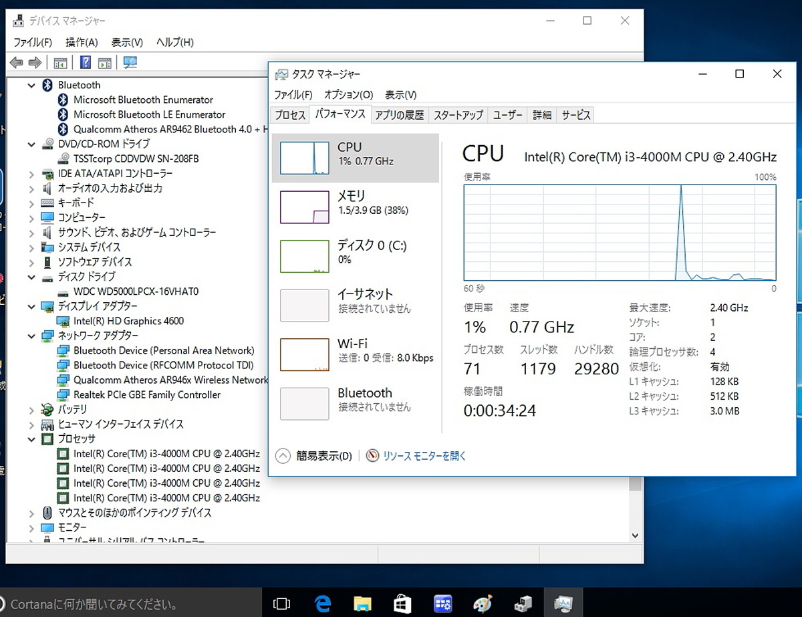
Task: Click the Control Panel tiles taskbar icon
Action: click(443, 604)
